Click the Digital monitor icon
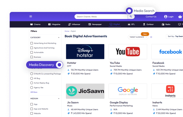Image resolution: width=183 pixels, height=117 pixels. tap(111, 24)
